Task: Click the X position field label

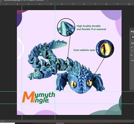Action: [x=132, y=51]
